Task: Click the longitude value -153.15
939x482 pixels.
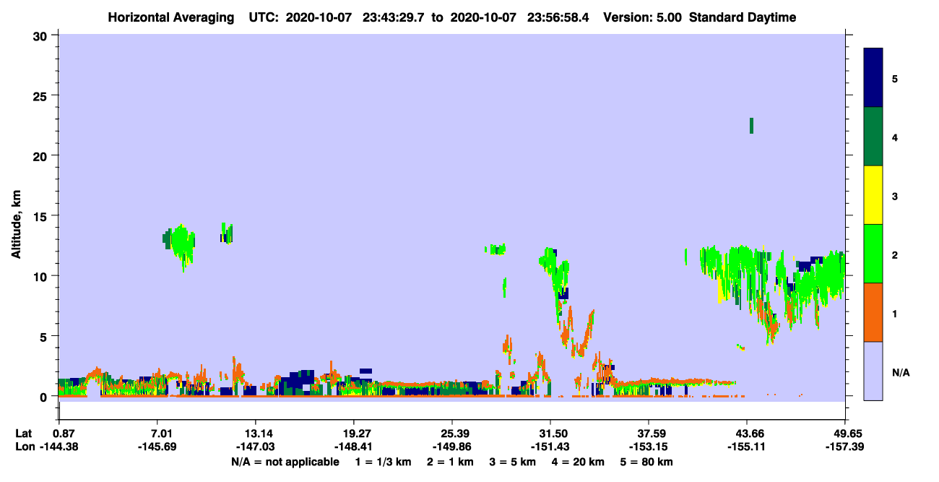Action: tap(649, 447)
